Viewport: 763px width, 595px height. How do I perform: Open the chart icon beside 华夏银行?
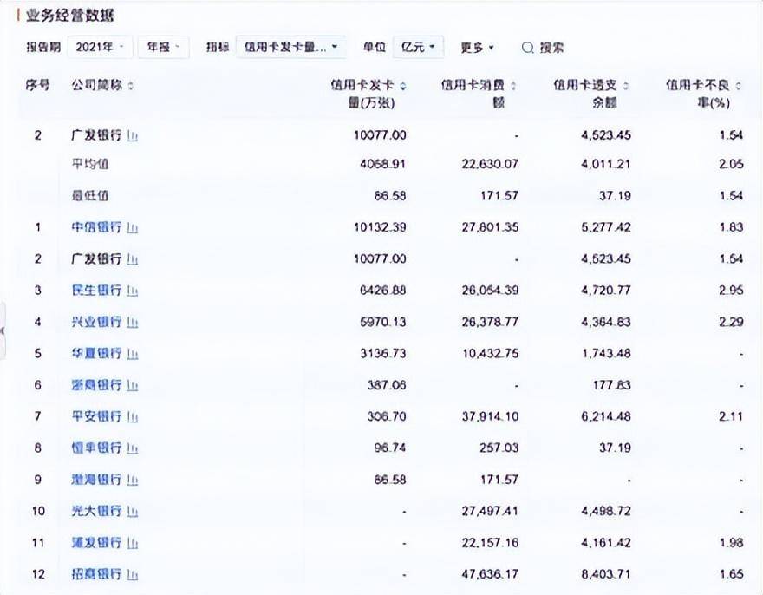pos(133,354)
